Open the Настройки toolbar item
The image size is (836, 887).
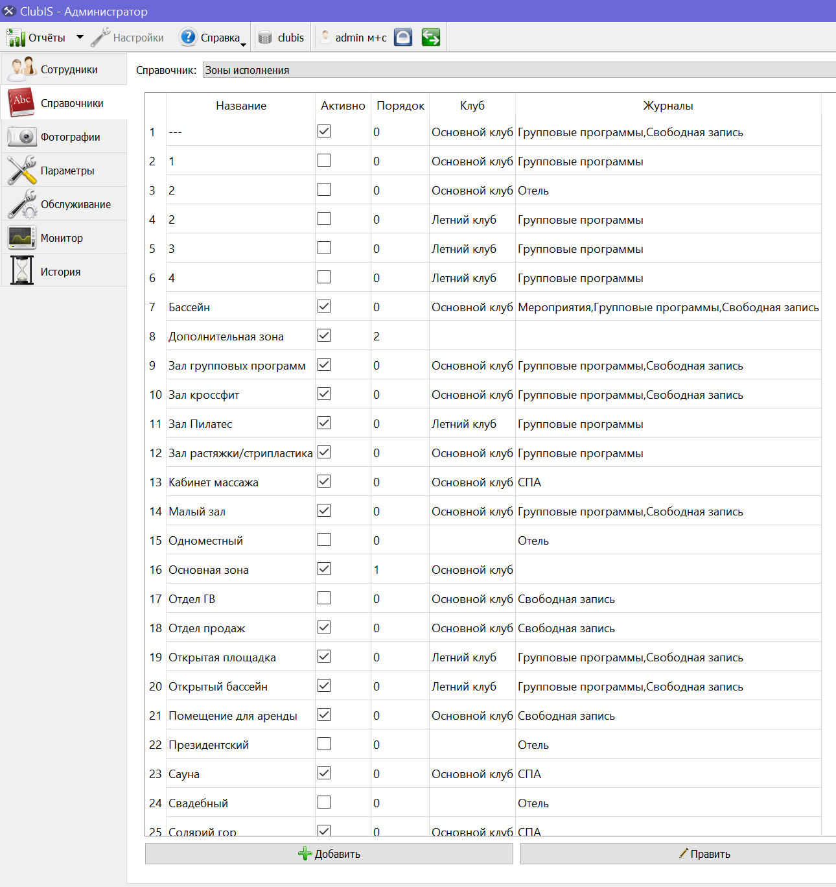click(x=127, y=38)
